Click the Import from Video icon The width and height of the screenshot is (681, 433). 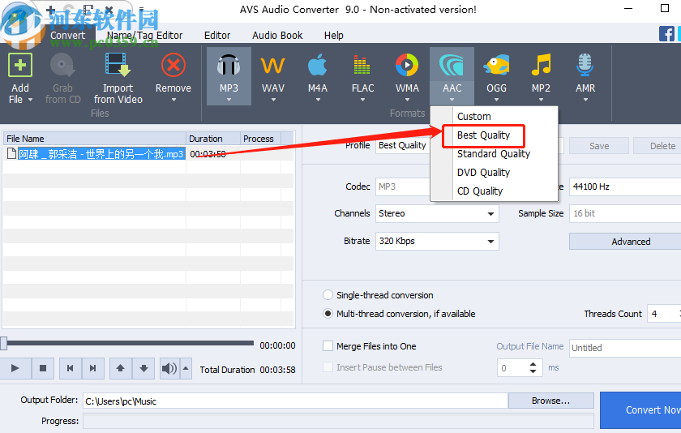tap(118, 66)
